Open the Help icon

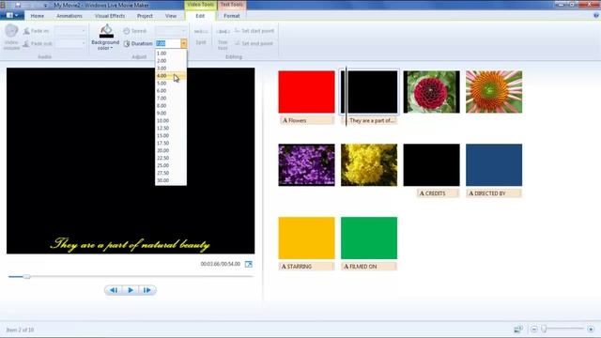pyautogui.click(x=596, y=15)
